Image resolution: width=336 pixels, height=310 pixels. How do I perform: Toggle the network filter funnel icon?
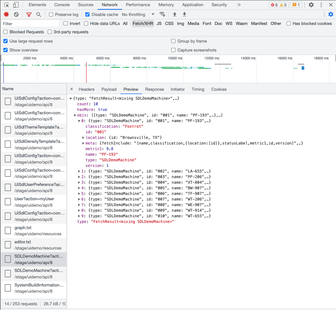tap(29, 14)
